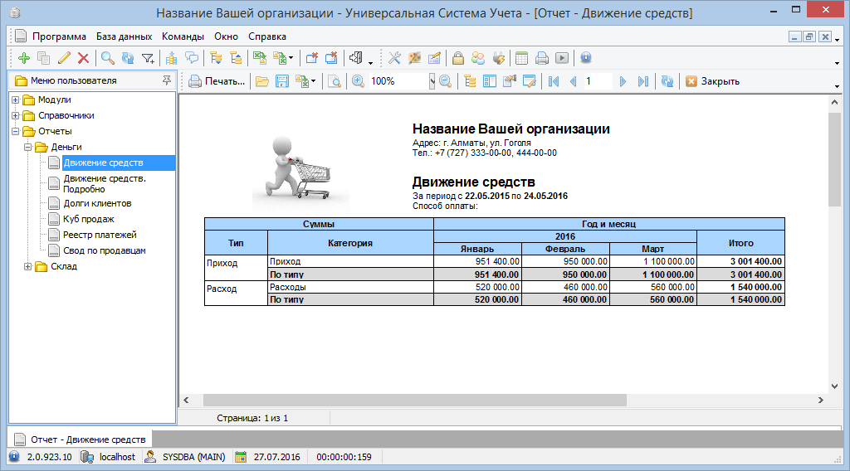The height and width of the screenshot is (471, 850).
Task: Click the Закрыть button
Action: click(712, 81)
